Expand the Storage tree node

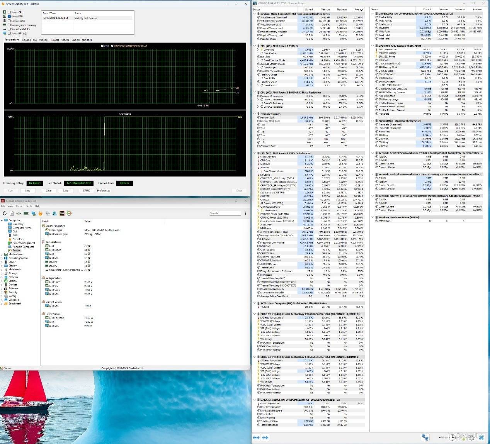coord(2,273)
